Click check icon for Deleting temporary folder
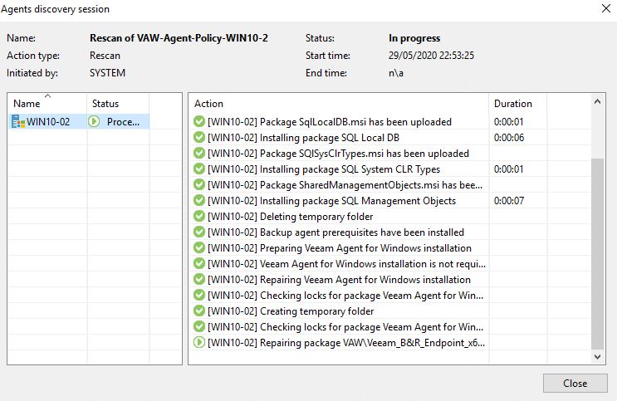Screen dimensions: 617x401 point(199,216)
